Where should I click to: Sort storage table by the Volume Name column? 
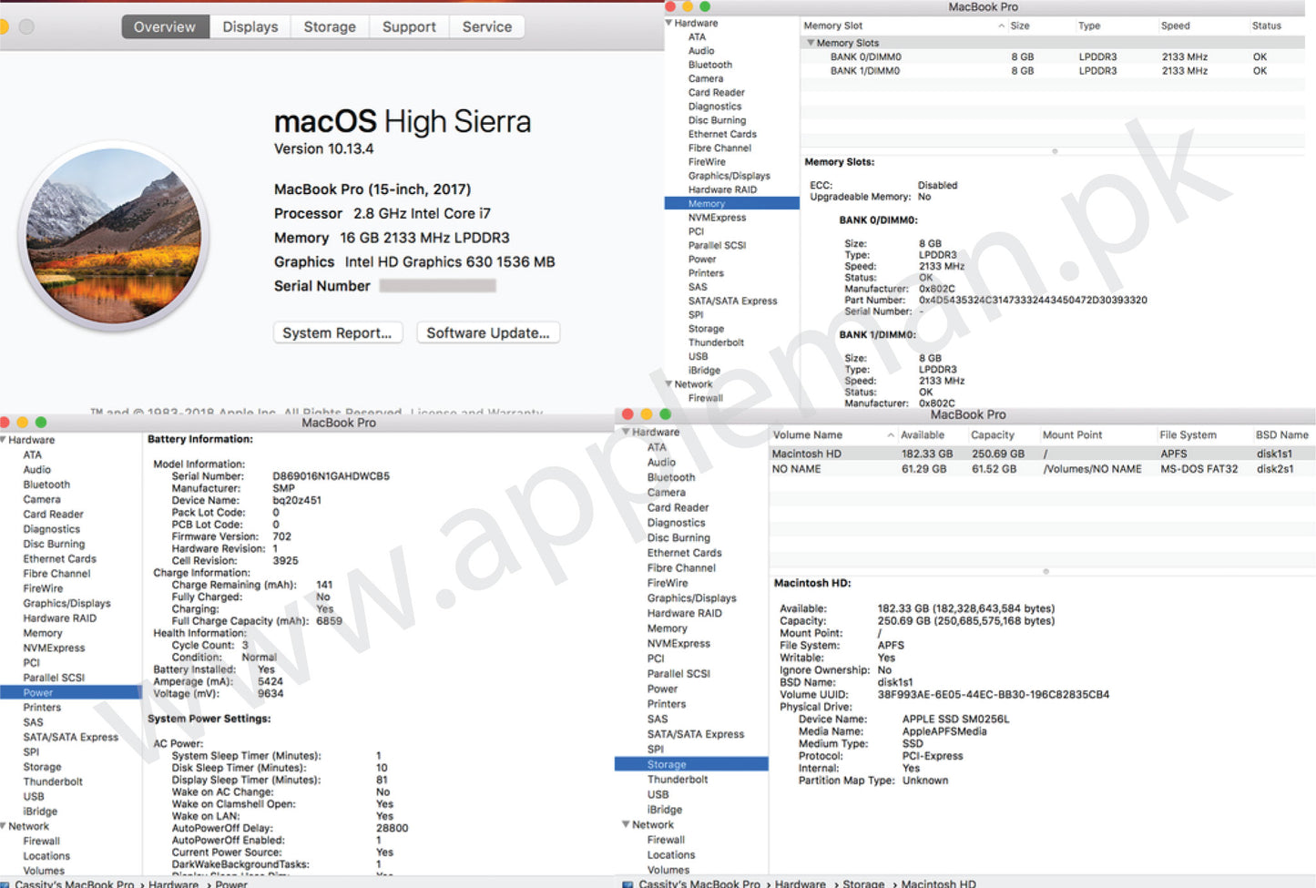807,435
